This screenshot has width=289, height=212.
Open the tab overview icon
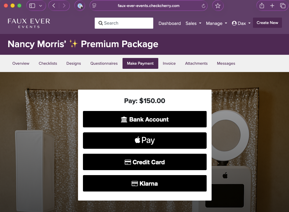[x=282, y=6]
